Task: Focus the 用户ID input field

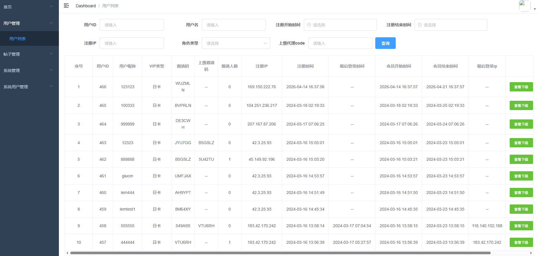Action: (132, 25)
